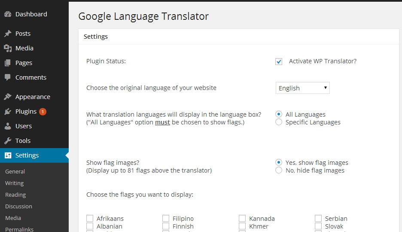The height and width of the screenshot is (232, 402).
Task: Check the Serbian flag checkbox
Action: pos(318,218)
